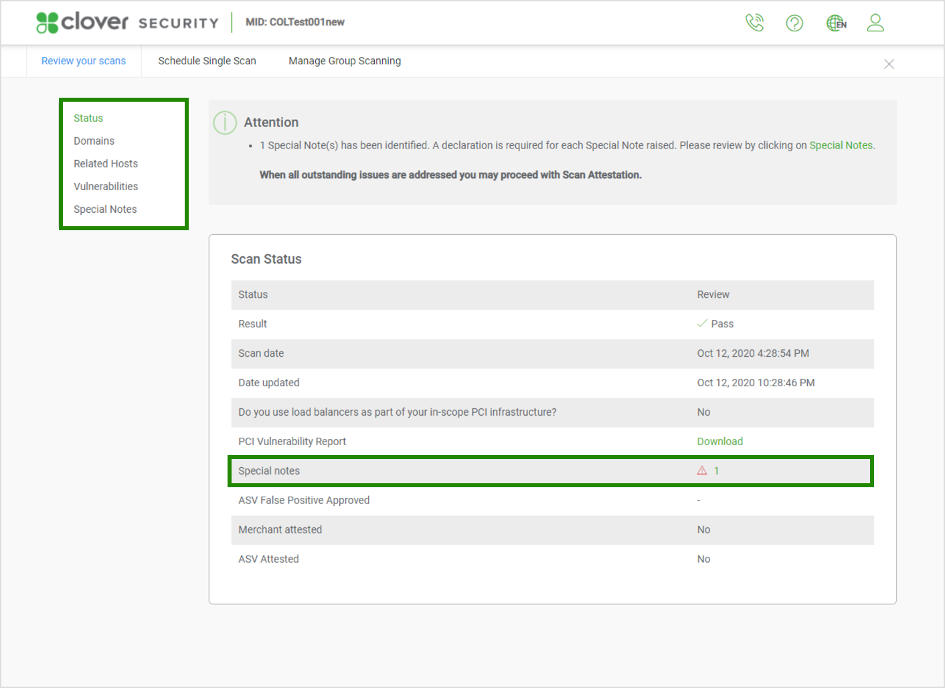Click the Review status value

(713, 294)
